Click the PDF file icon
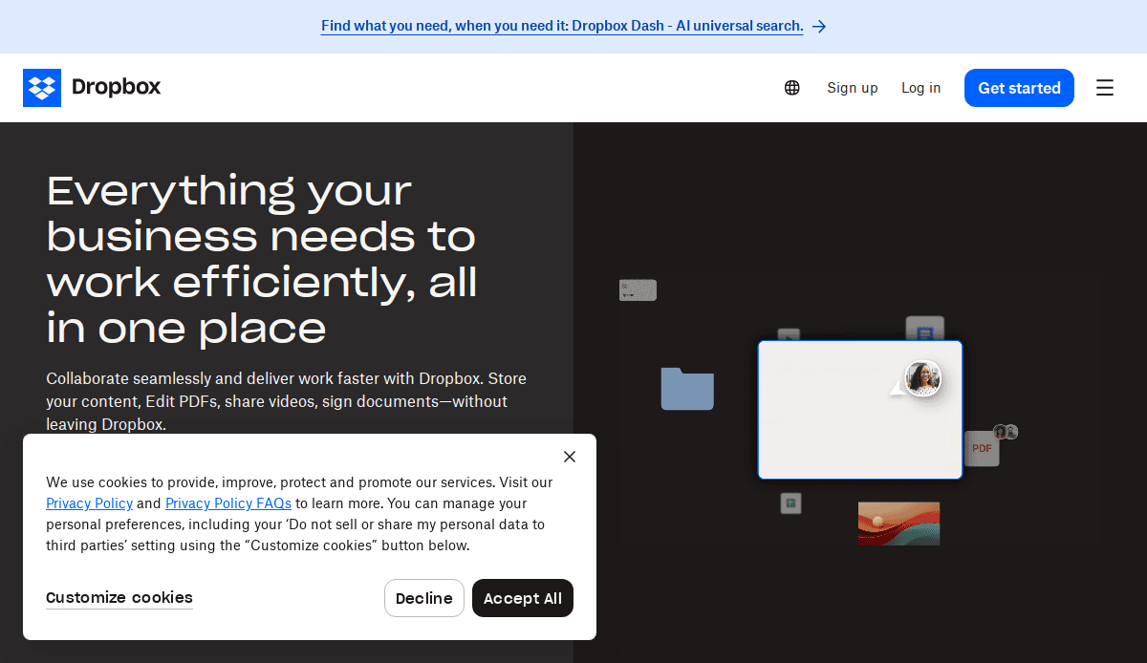The width and height of the screenshot is (1147, 663). pos(982,448)
